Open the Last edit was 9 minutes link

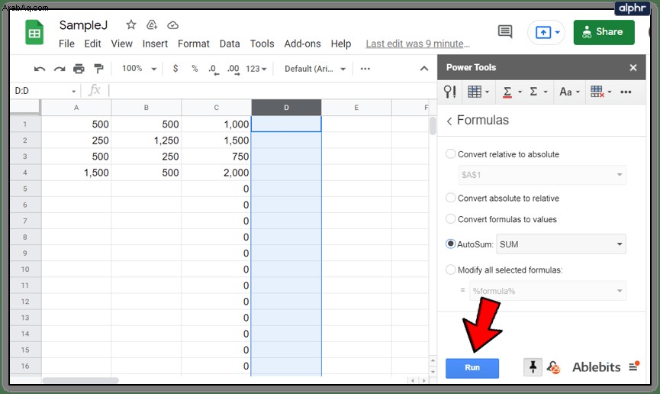(x=417, y=44)
